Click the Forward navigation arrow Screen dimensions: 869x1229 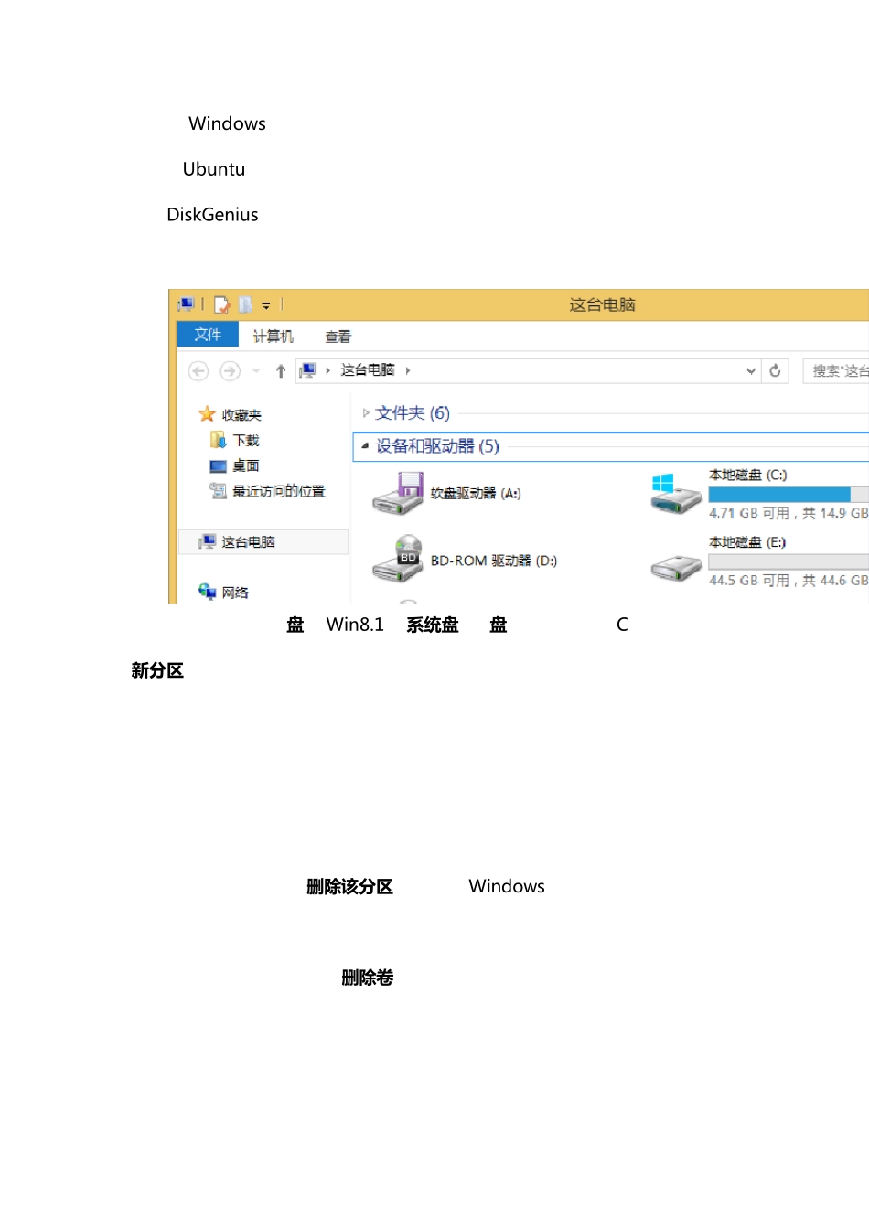tap(230, 370)
